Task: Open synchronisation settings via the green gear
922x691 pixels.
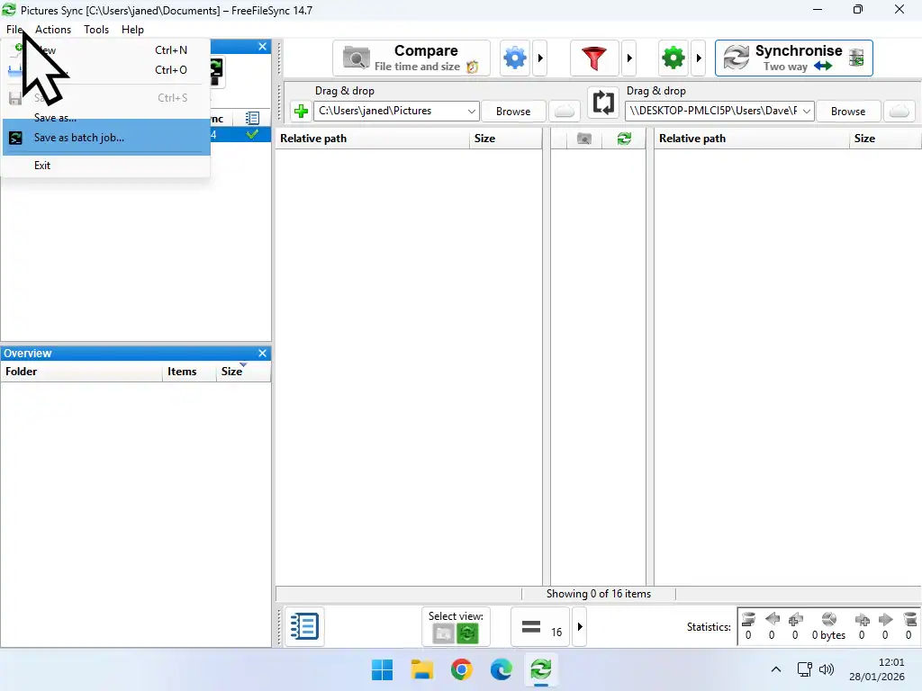Action: coord(673,57)
